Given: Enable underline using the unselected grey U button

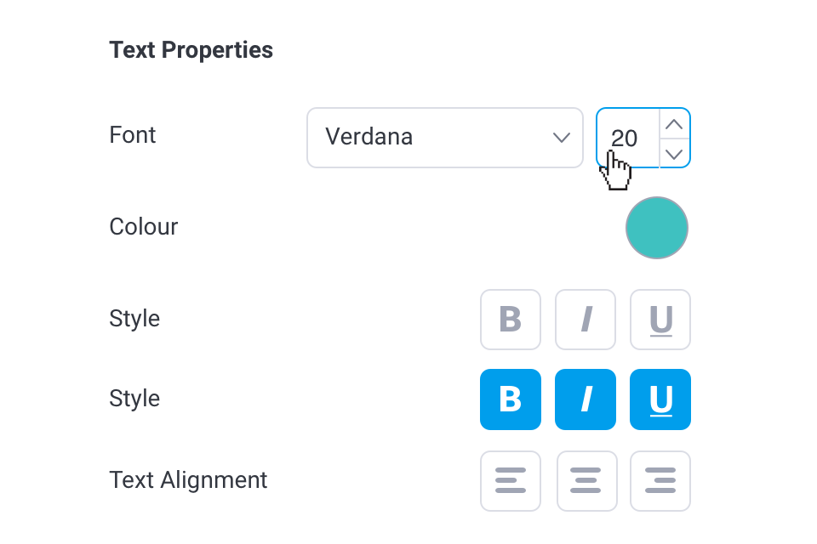Looking at the screenshot, I should [660, 320].
